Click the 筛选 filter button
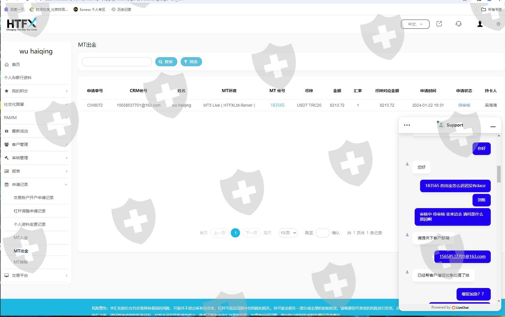The height and width of the screenshot is (317, 505). click(x=191, y=62)
